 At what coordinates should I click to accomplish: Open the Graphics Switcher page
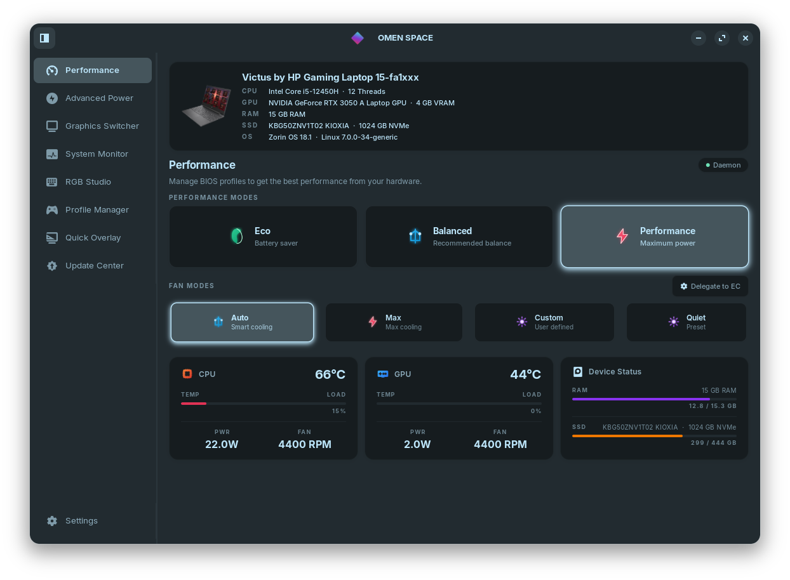pos(93,126)
